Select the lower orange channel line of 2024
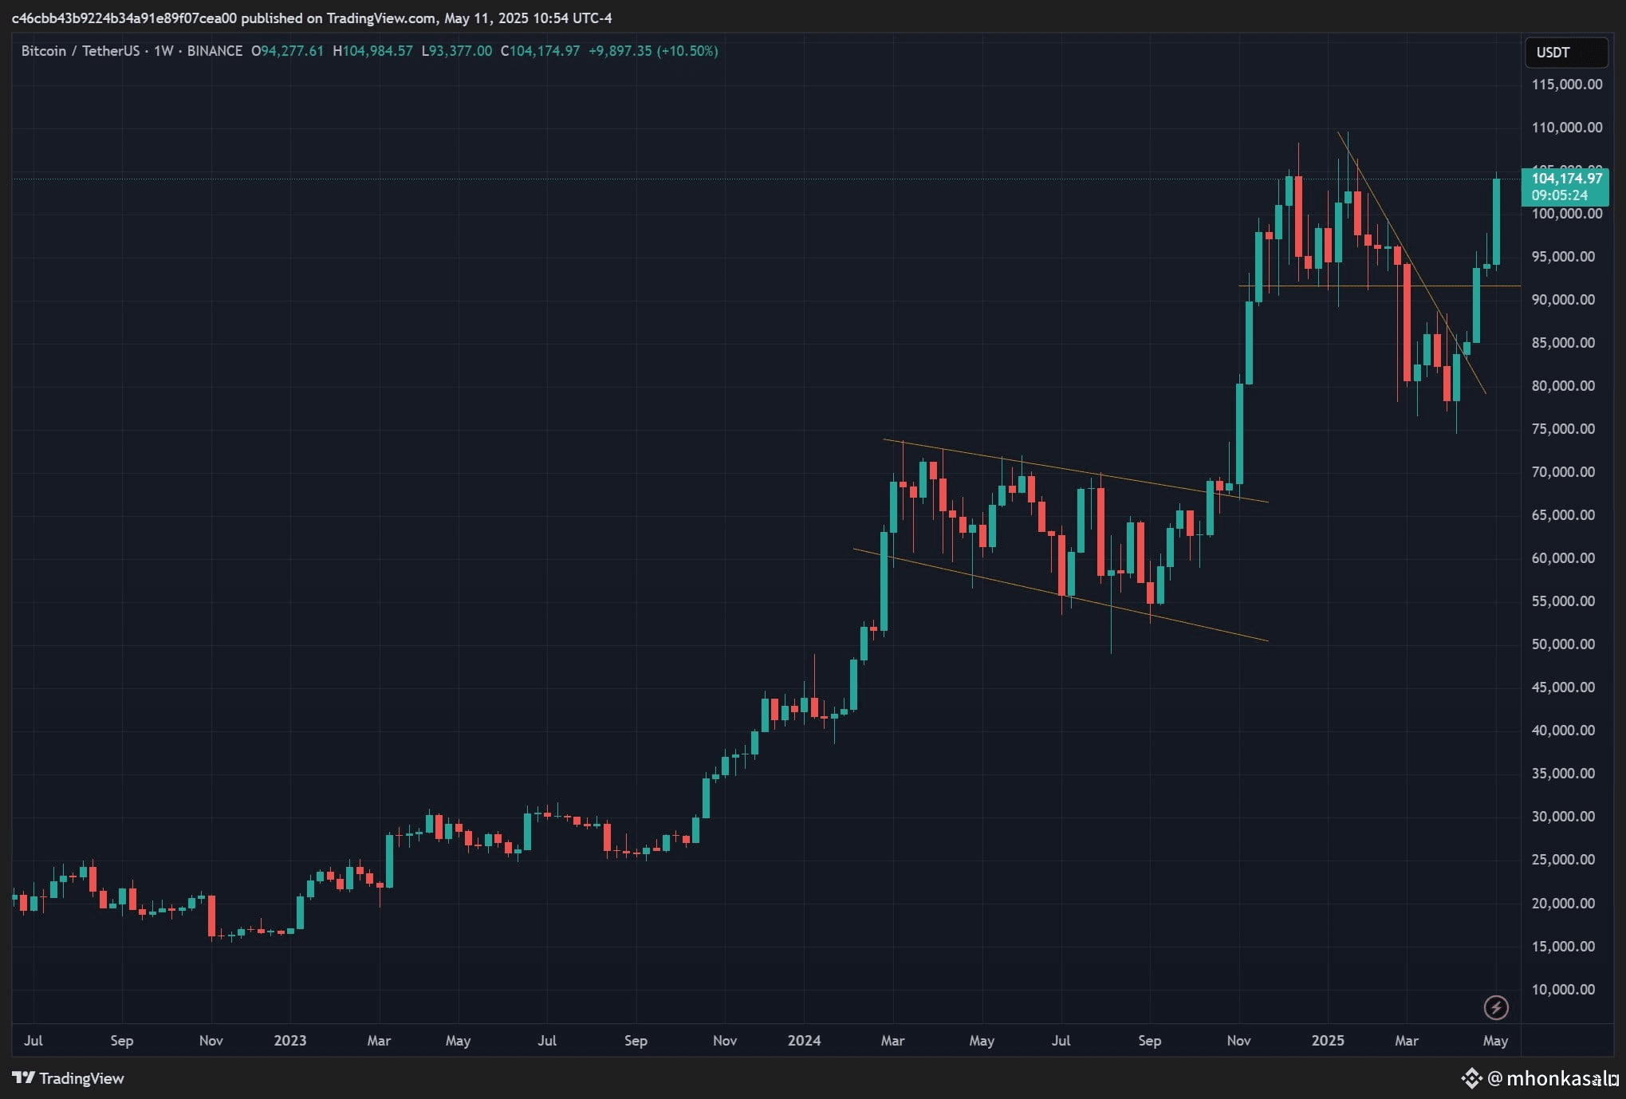 (x=1061, y=595)
